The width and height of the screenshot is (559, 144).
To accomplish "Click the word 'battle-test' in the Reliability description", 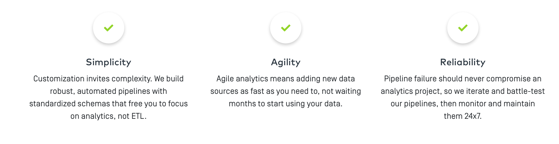I will (x=526, y=91).
